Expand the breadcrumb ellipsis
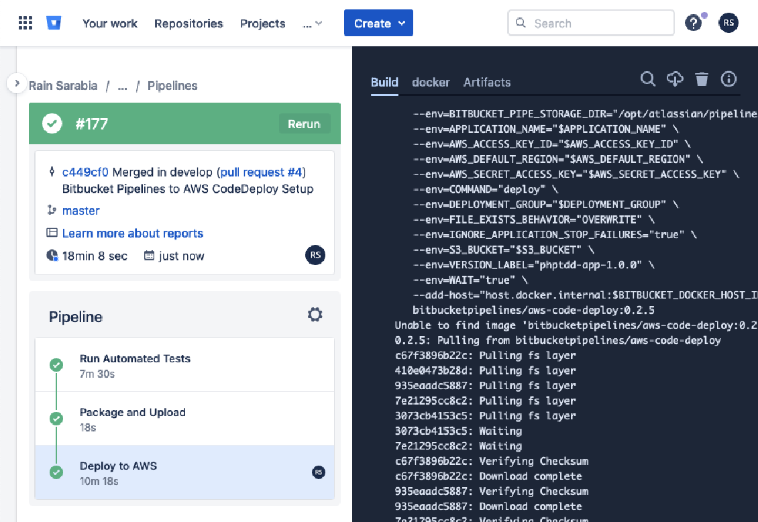This screenshot has height=522, width=758. pos(122,86)
